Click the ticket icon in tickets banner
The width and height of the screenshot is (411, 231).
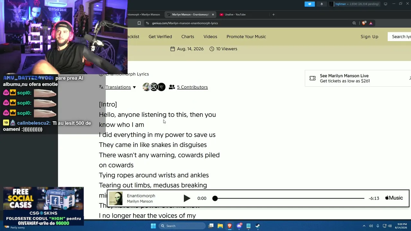click(312, 78)
